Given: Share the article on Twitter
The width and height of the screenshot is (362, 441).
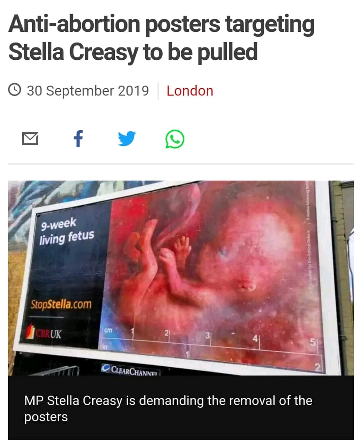Looking at the screenshot, I should pos(127,139).
